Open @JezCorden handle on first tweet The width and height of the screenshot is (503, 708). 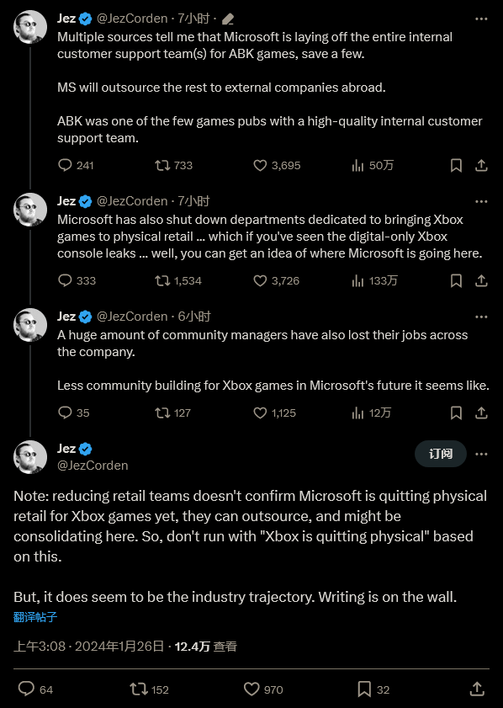pos(132,19)
